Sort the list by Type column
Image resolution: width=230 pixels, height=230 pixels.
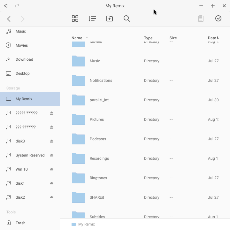pyautogui.click(x=148, y=38)
